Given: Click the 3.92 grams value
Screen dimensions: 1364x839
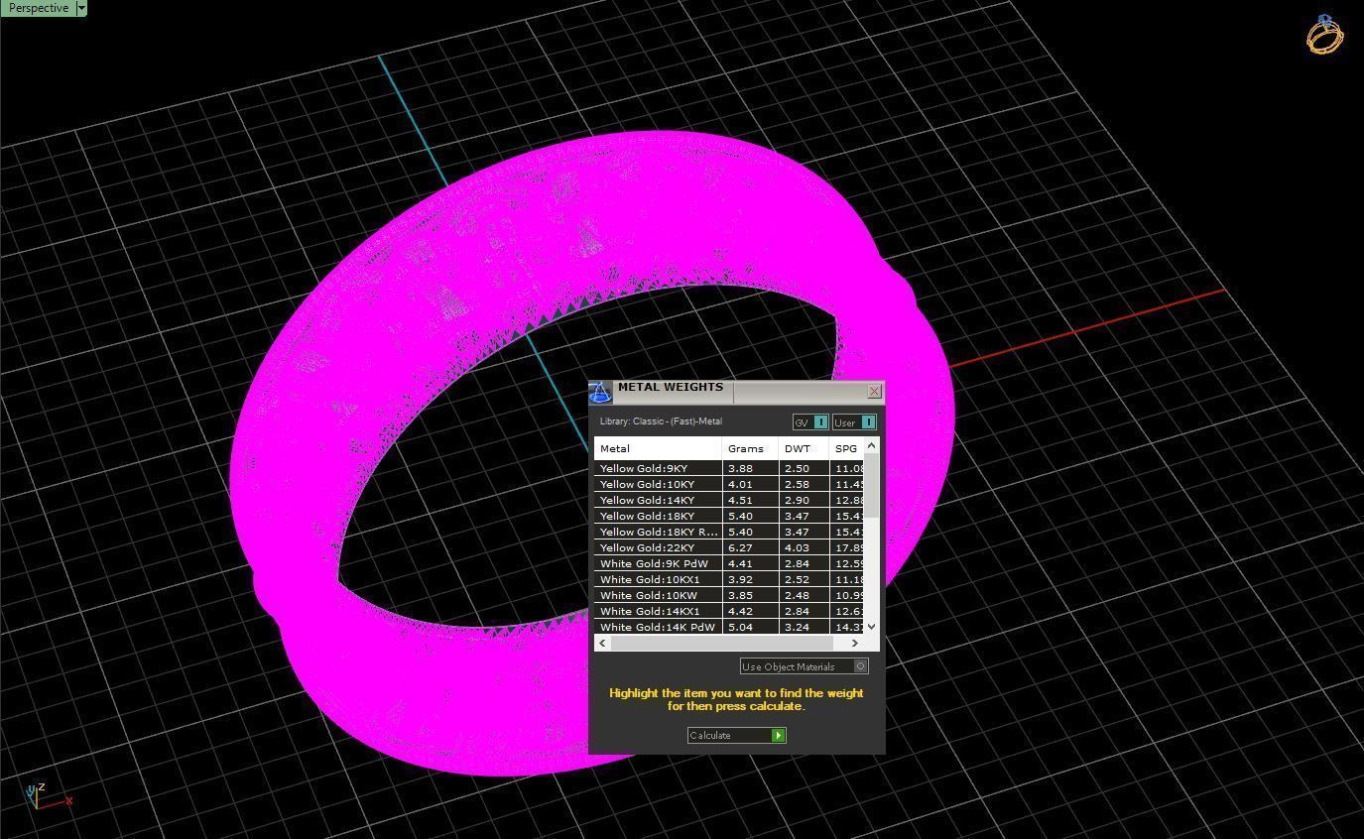Looking at the screenshot, I should click(x=740, y=579).
